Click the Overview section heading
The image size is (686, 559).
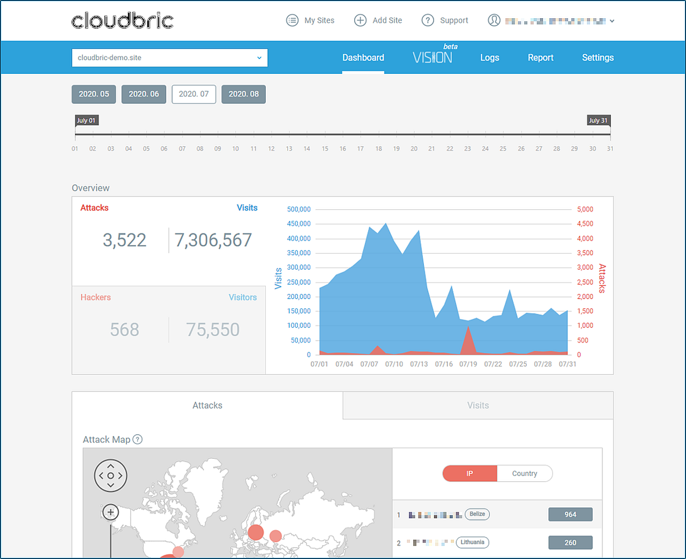point(91,188)
